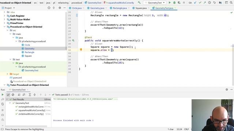Select the GeometryTest tab in Run panel
This screenshot has height=131, width=234.
click(x=19, y=90)
